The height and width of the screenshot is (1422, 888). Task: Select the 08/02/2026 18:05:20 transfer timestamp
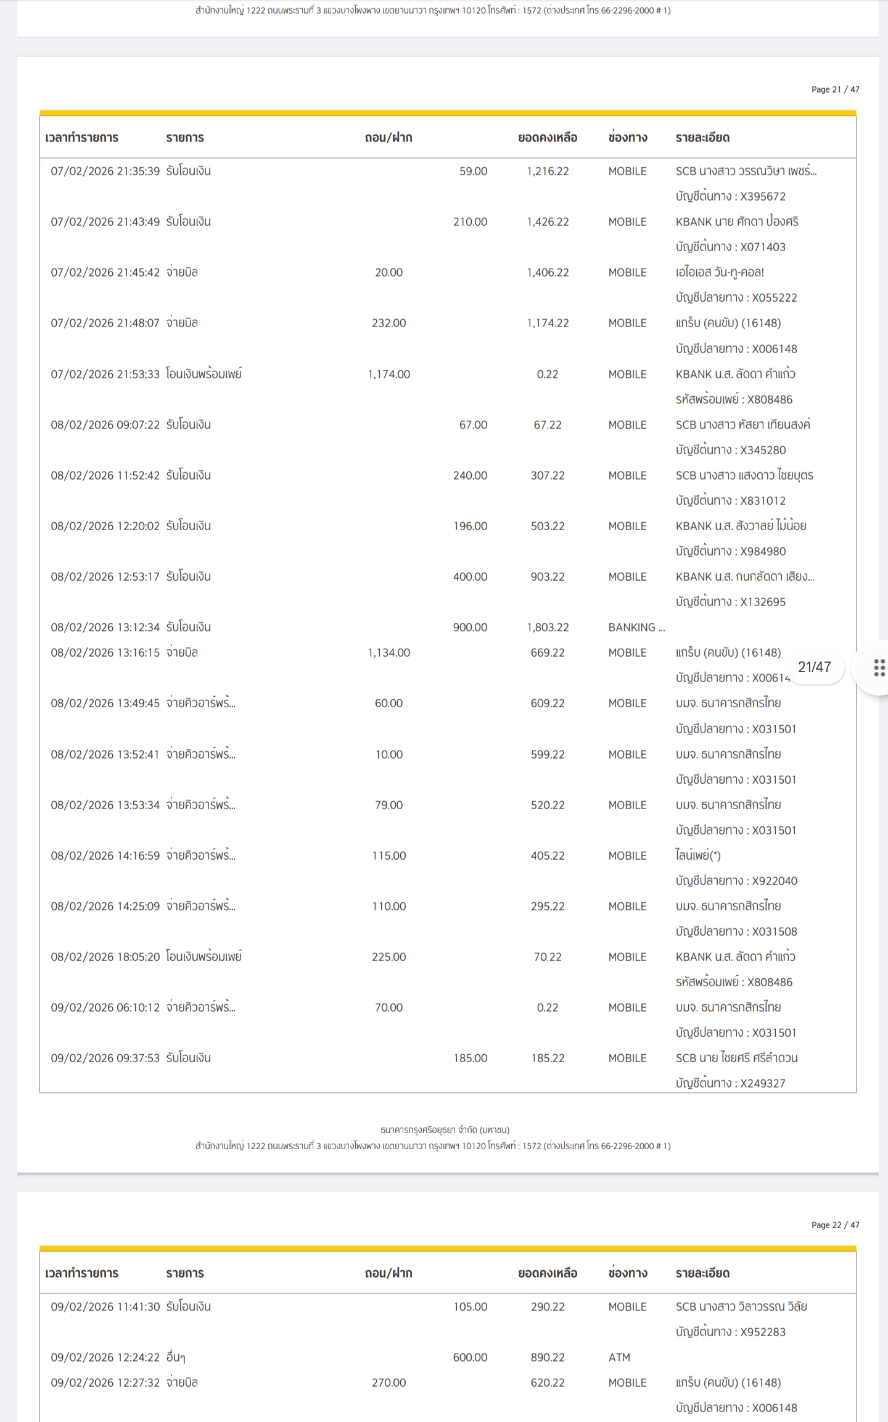(x=105, y=957)
